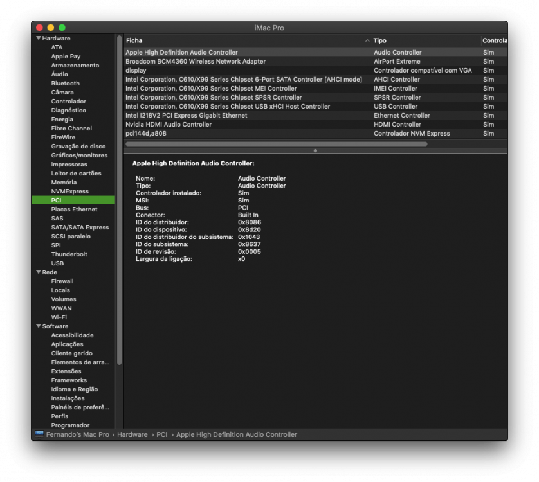
Task: Select the 6-Port SATA Controller row
Action: [316, 79]
